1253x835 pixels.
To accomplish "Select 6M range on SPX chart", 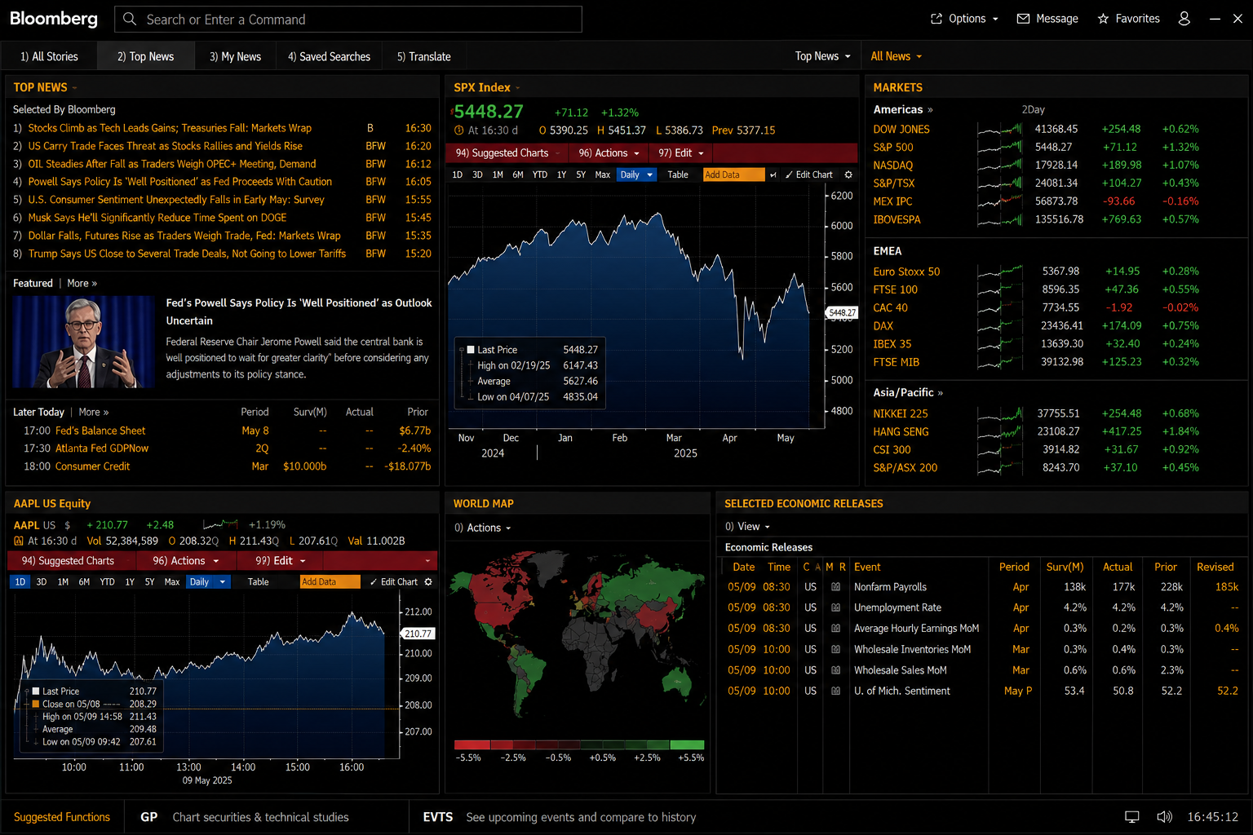I will [518, 175].
